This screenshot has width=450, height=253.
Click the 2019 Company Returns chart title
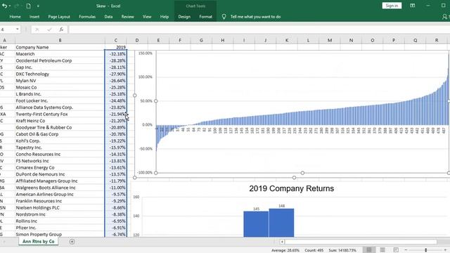[x=291, y=188]
